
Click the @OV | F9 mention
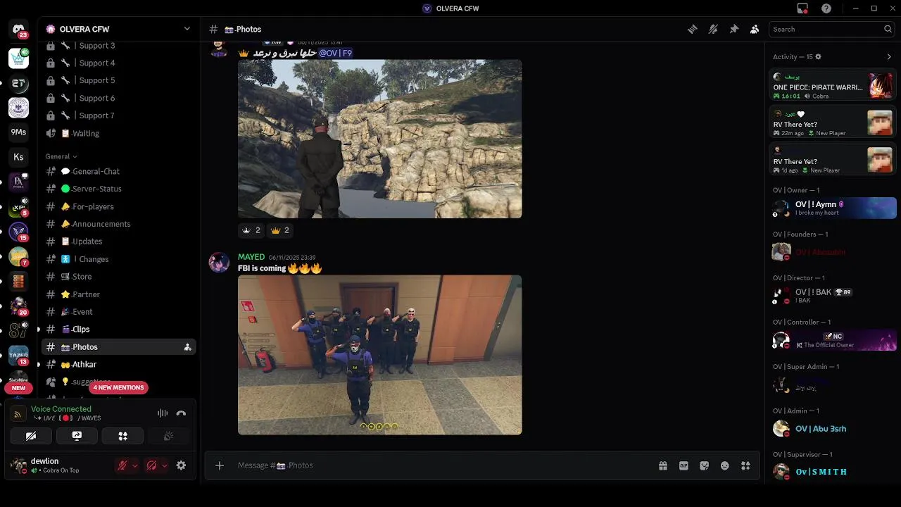pyautogui.click(x=335, y=54)
